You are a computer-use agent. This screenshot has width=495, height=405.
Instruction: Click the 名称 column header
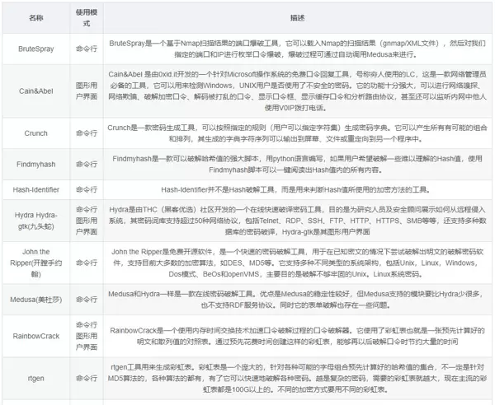(x=36, y=16)
